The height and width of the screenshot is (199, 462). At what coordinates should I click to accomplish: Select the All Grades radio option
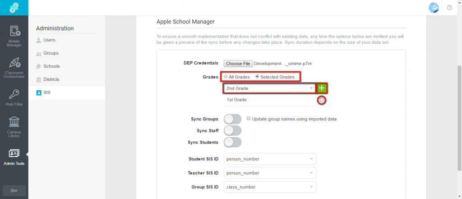point(226,77)
